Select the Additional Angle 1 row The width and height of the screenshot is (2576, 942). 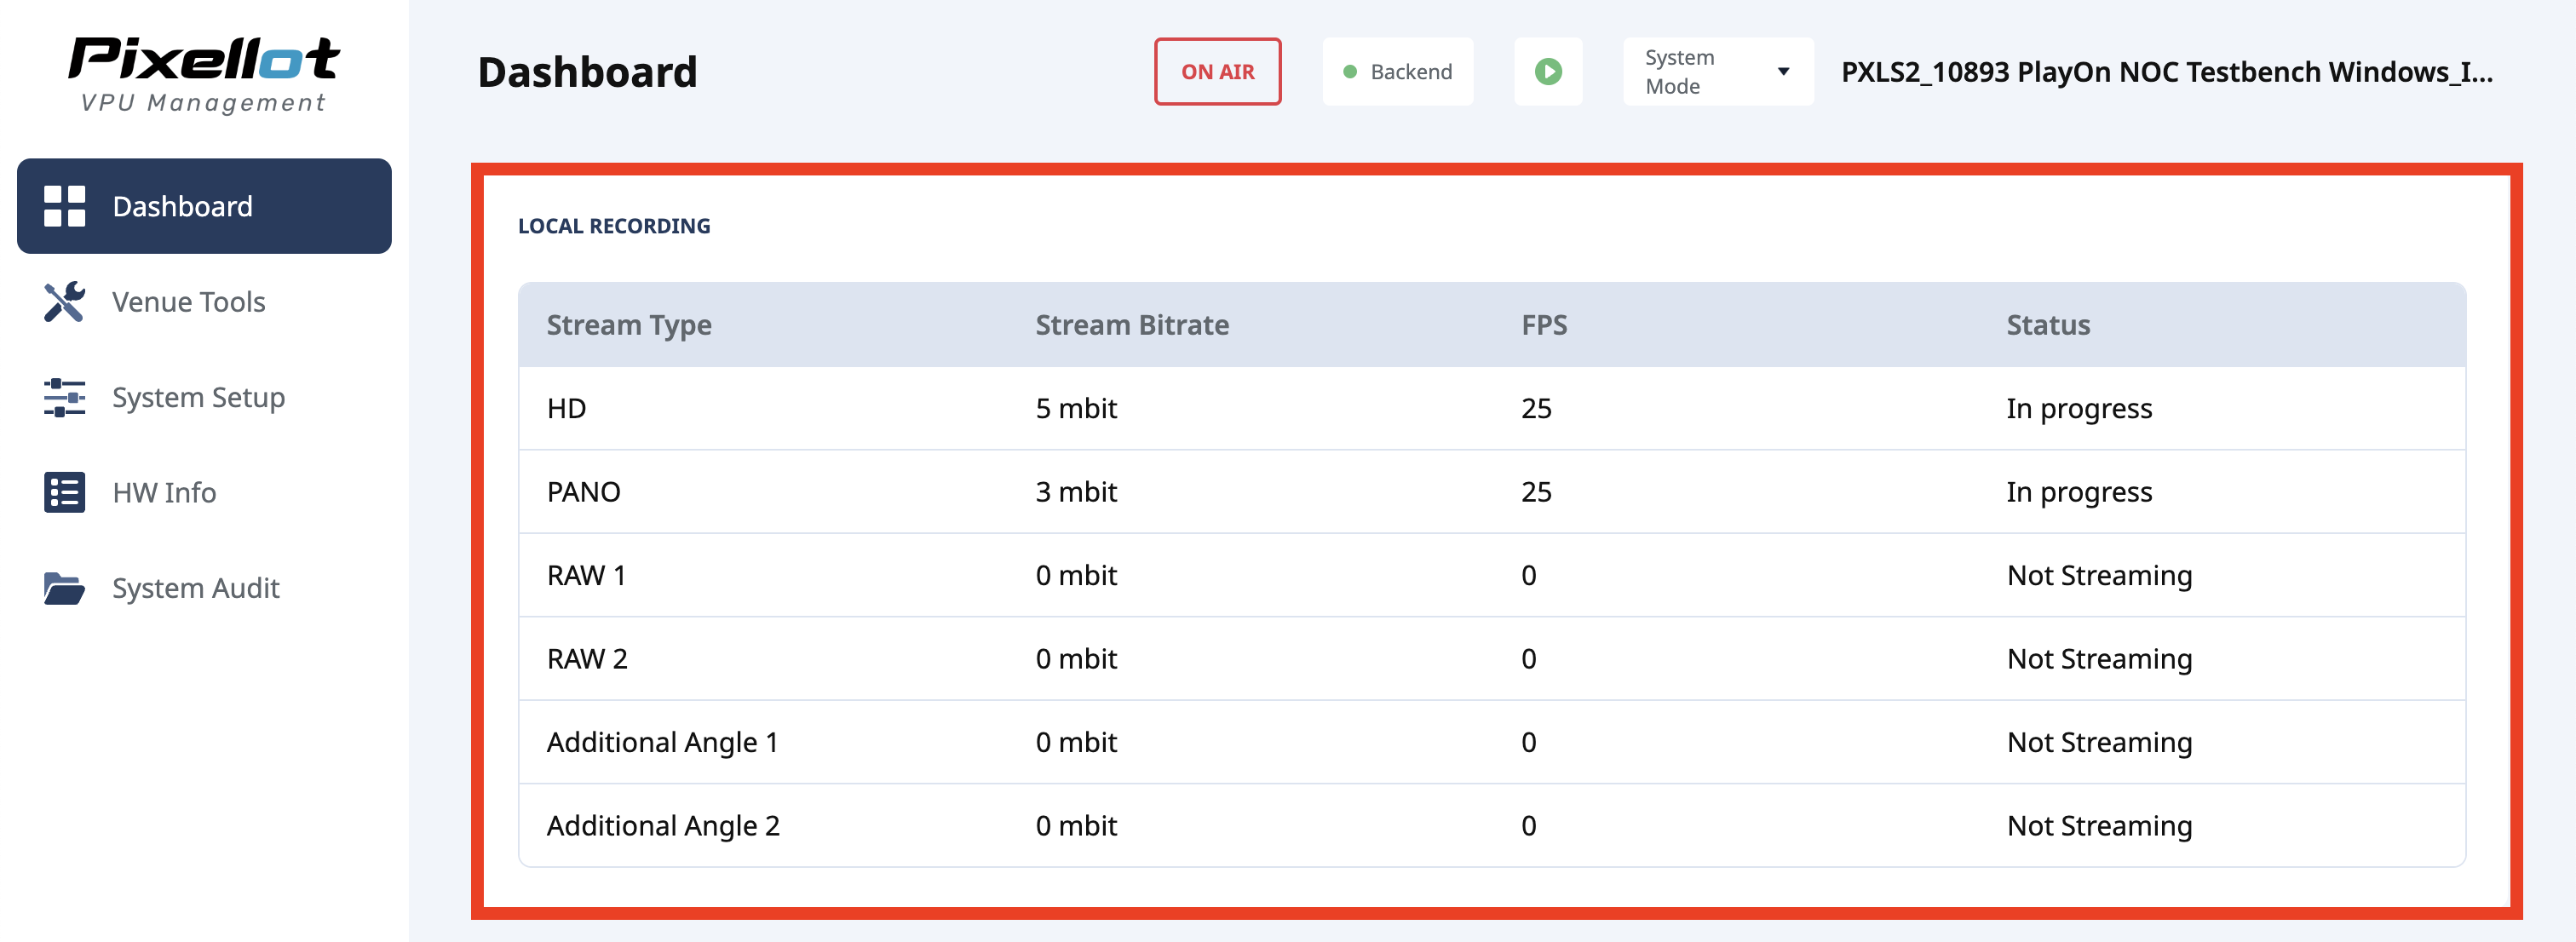point(1491,742)
